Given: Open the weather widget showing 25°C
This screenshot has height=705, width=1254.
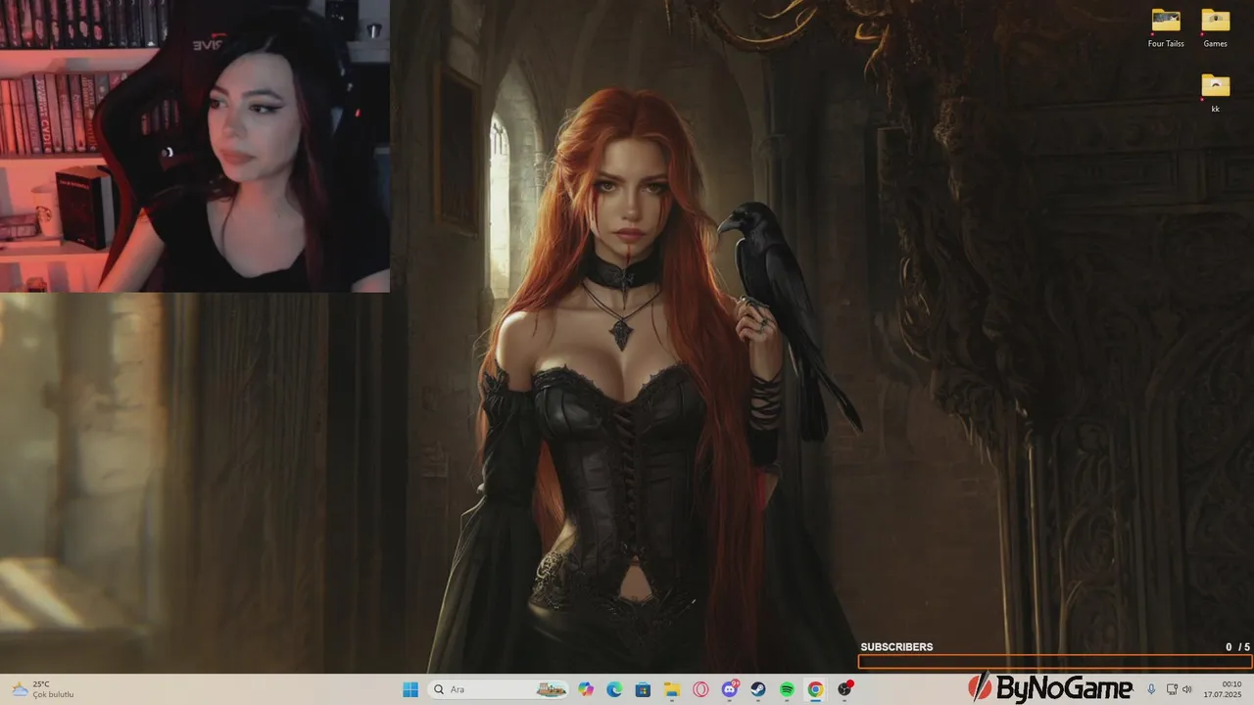Looking at the screenshot, I should pos(42,689).
